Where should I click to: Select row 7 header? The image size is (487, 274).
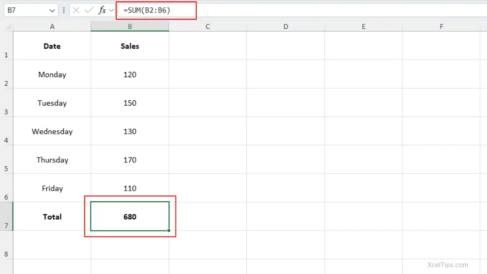(6, 217)
